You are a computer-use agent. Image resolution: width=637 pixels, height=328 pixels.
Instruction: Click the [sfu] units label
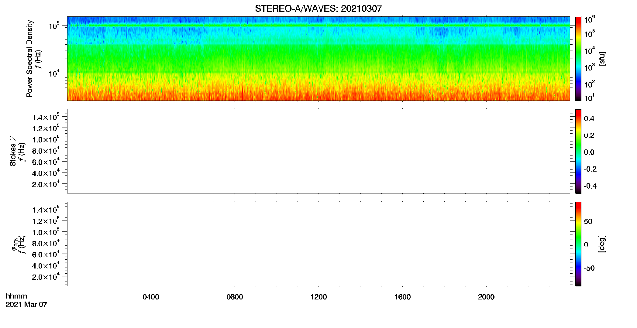[x=602, y=59]
